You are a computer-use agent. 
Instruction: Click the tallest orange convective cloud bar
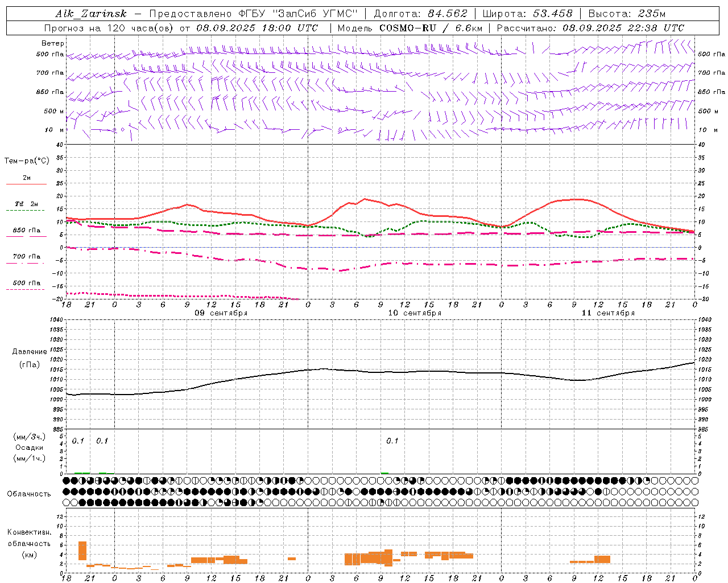click(x=82, y=551)
